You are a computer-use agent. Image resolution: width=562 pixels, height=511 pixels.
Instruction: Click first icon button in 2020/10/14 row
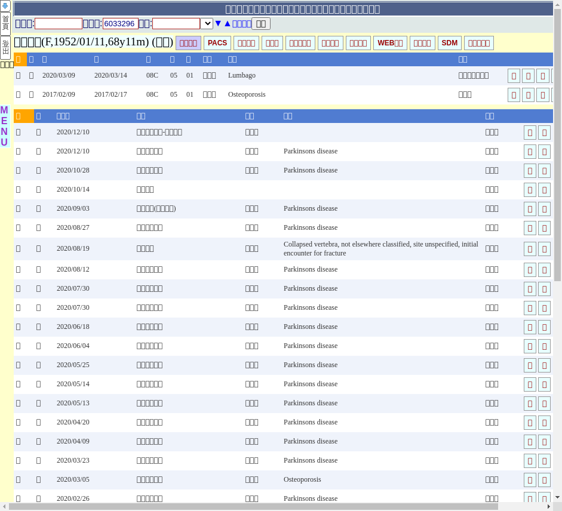pos(530,190)
